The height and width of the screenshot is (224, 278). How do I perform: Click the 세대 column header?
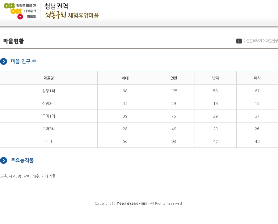(125, 78)
